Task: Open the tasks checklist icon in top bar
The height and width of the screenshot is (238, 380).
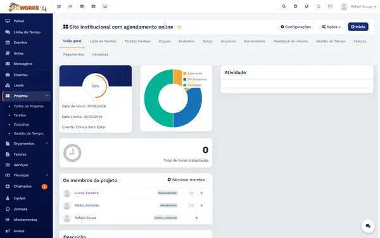Action: coord(70,6)
